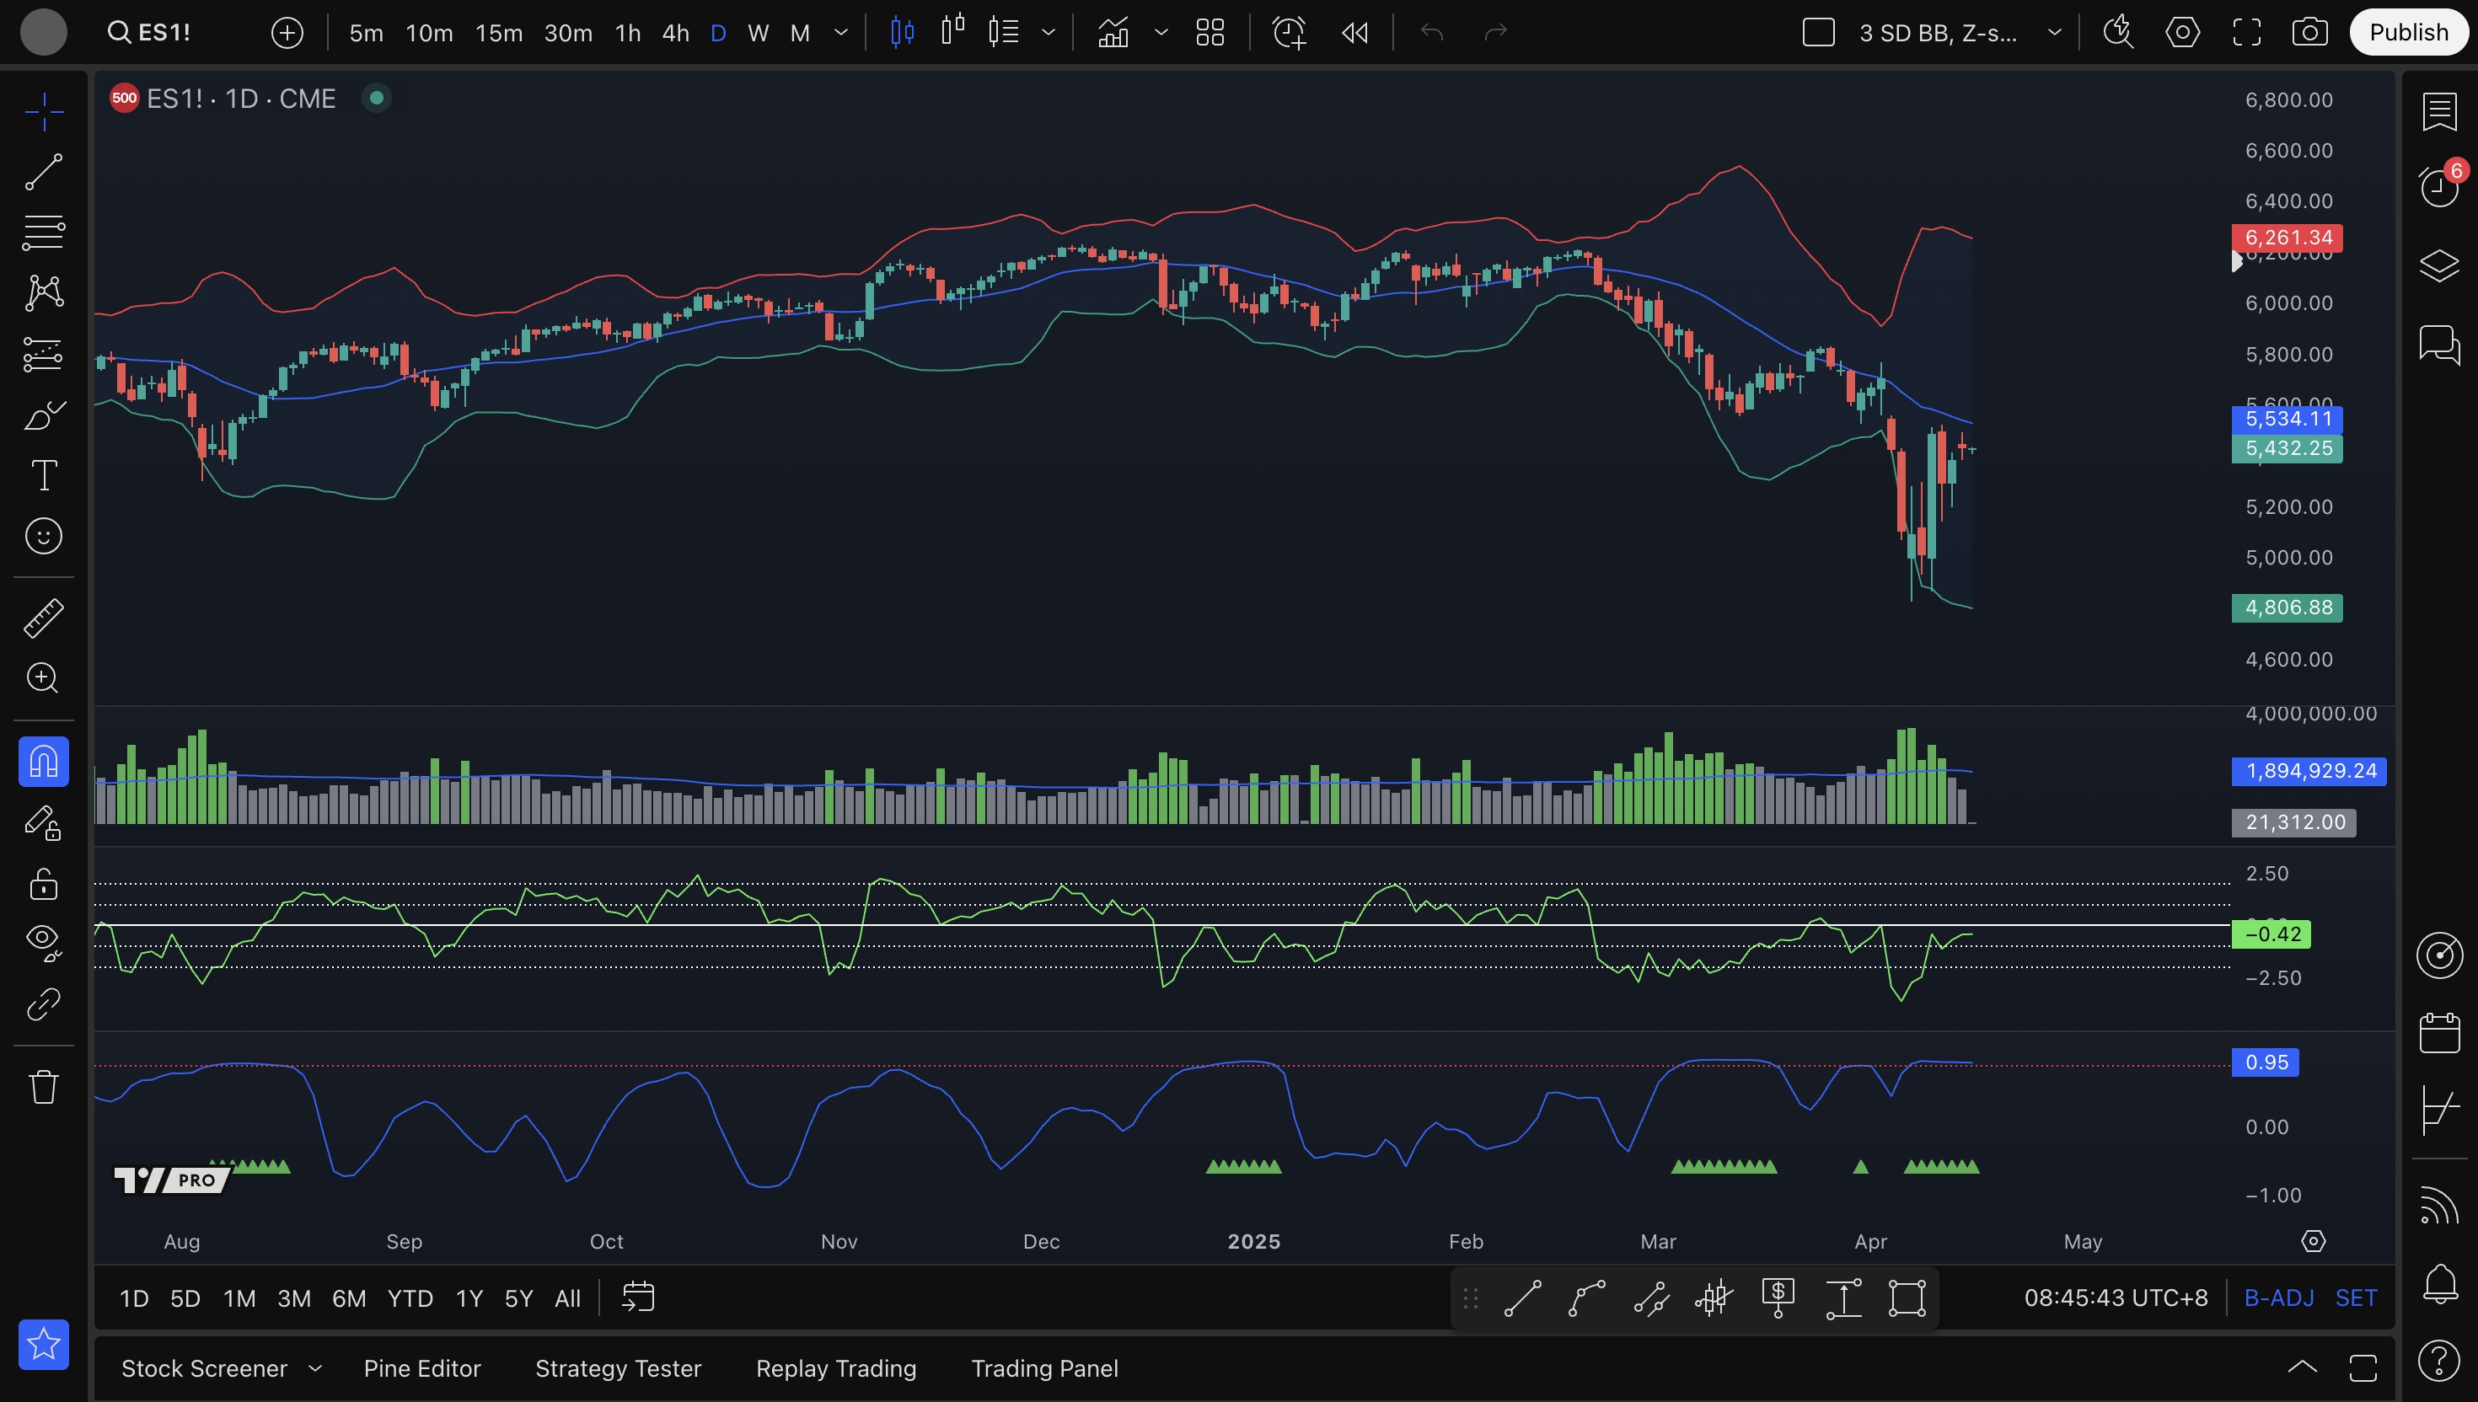Open the Alerts panel with badge
The width and height of the screenshot is (2478, 1402).
(2439, 186)
